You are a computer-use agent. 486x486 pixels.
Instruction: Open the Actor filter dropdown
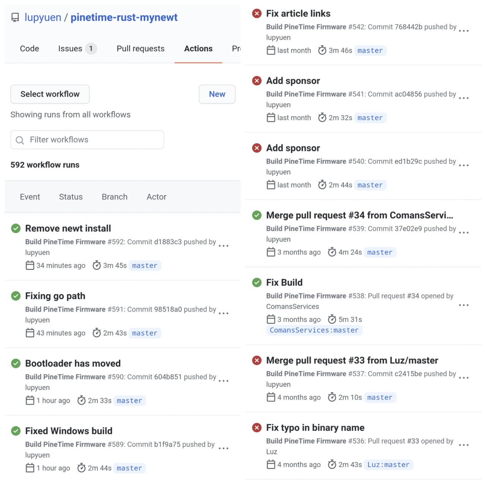coord(156,197)
